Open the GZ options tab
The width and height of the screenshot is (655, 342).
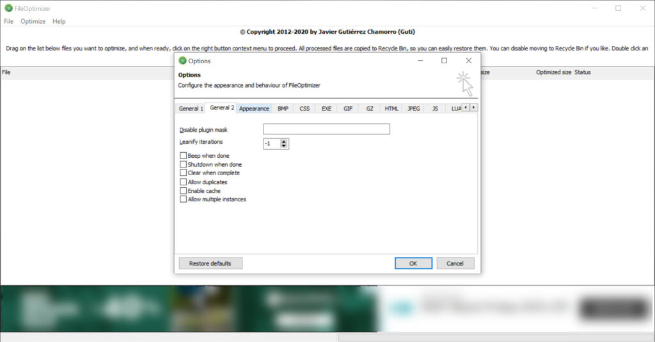[370, 109]
